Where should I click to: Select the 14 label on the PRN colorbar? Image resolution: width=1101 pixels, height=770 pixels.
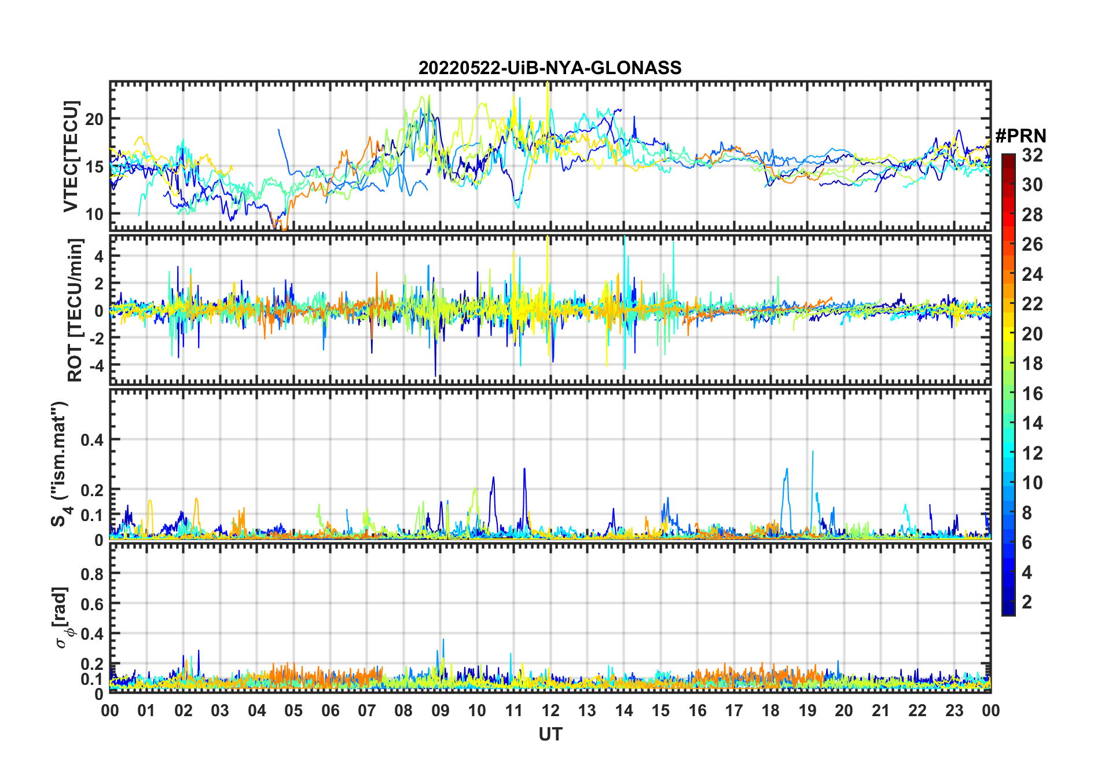[1032, 423]
